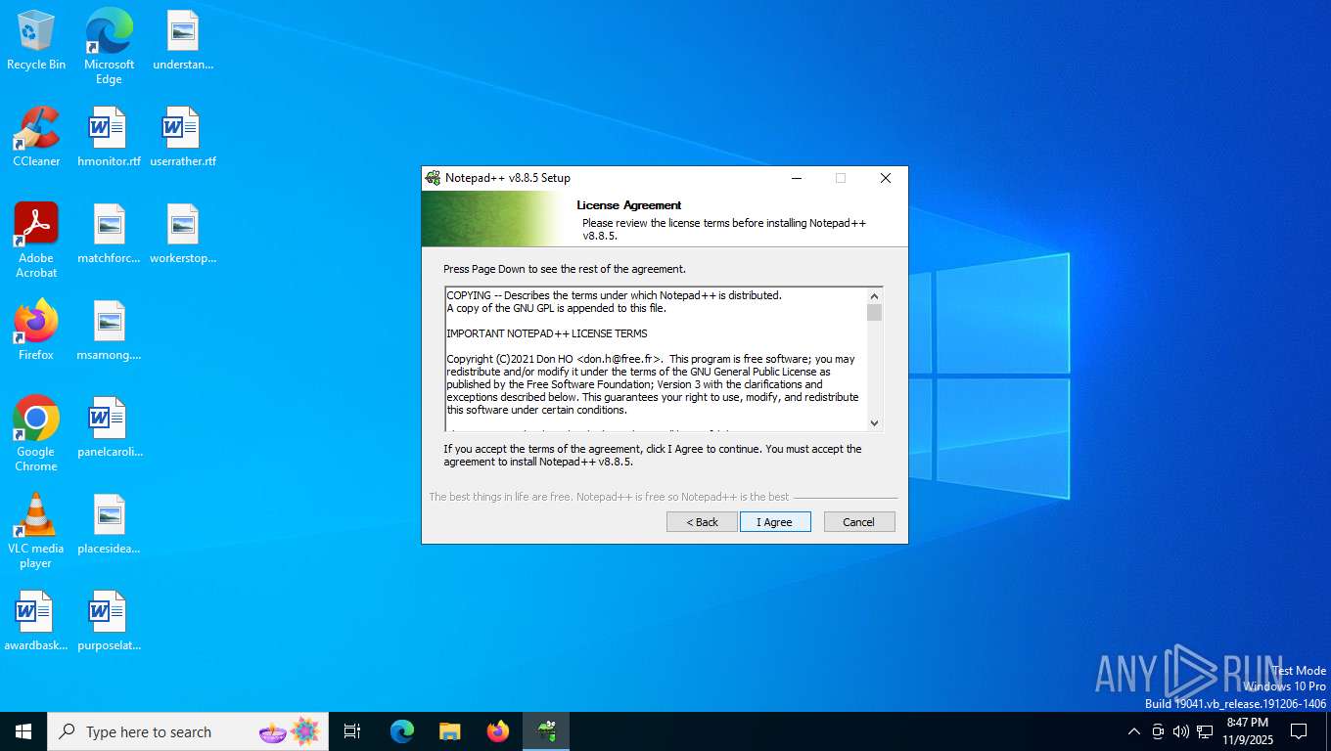Open the network status tray icon

tap(1205, 731)
